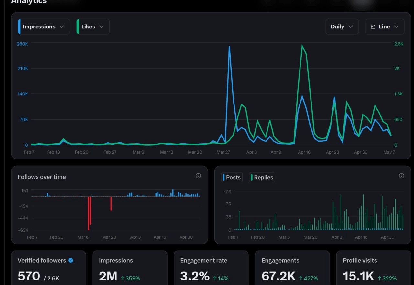Click the tallest green likes peak near Apr 16

(x=302, y=46)
